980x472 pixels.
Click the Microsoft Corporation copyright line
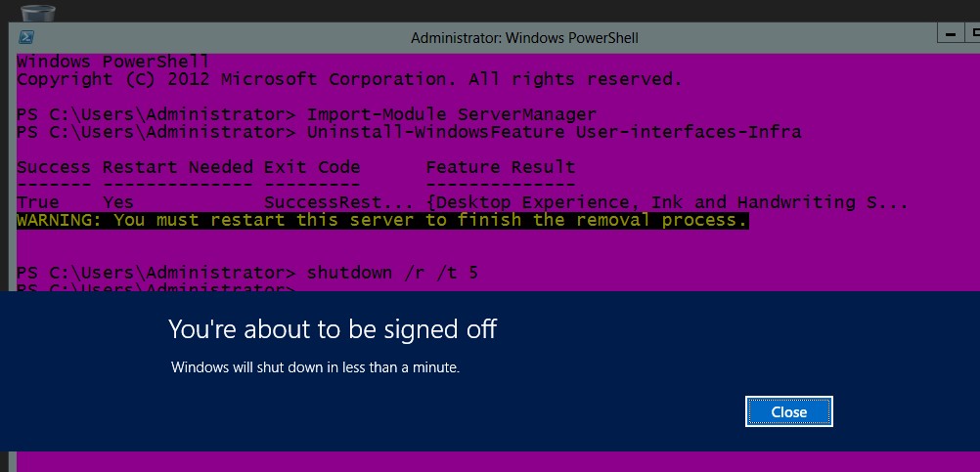[349, 79]
